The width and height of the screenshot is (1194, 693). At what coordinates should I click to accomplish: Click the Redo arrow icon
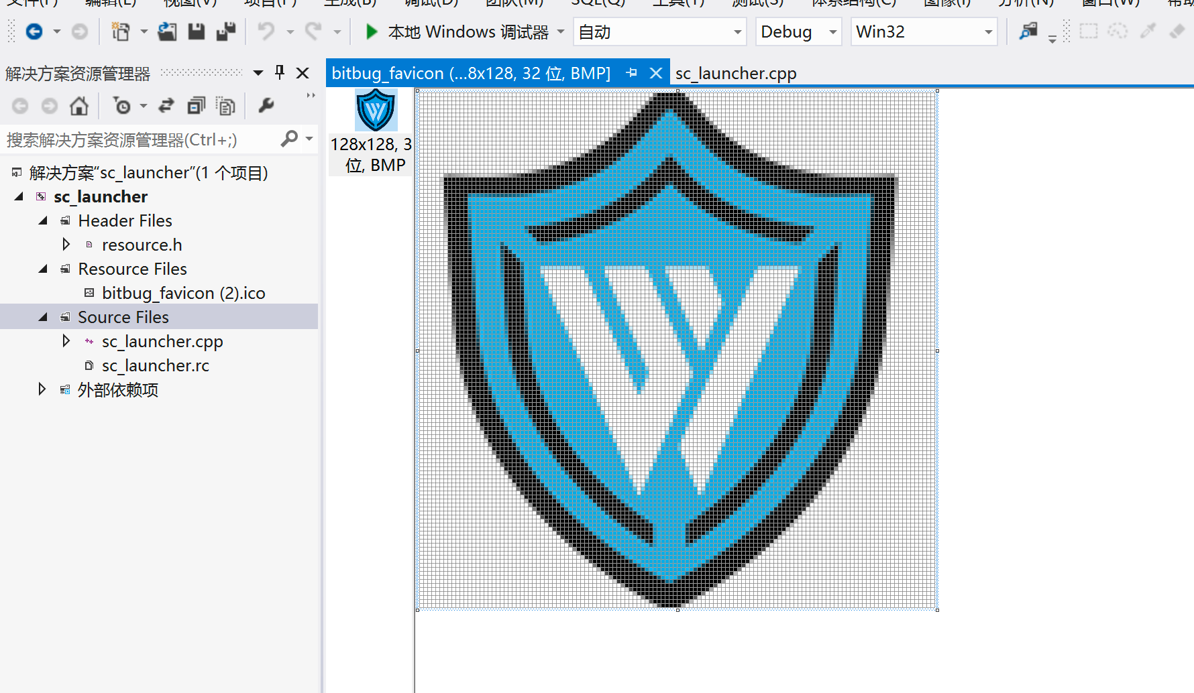pos(313,31)
